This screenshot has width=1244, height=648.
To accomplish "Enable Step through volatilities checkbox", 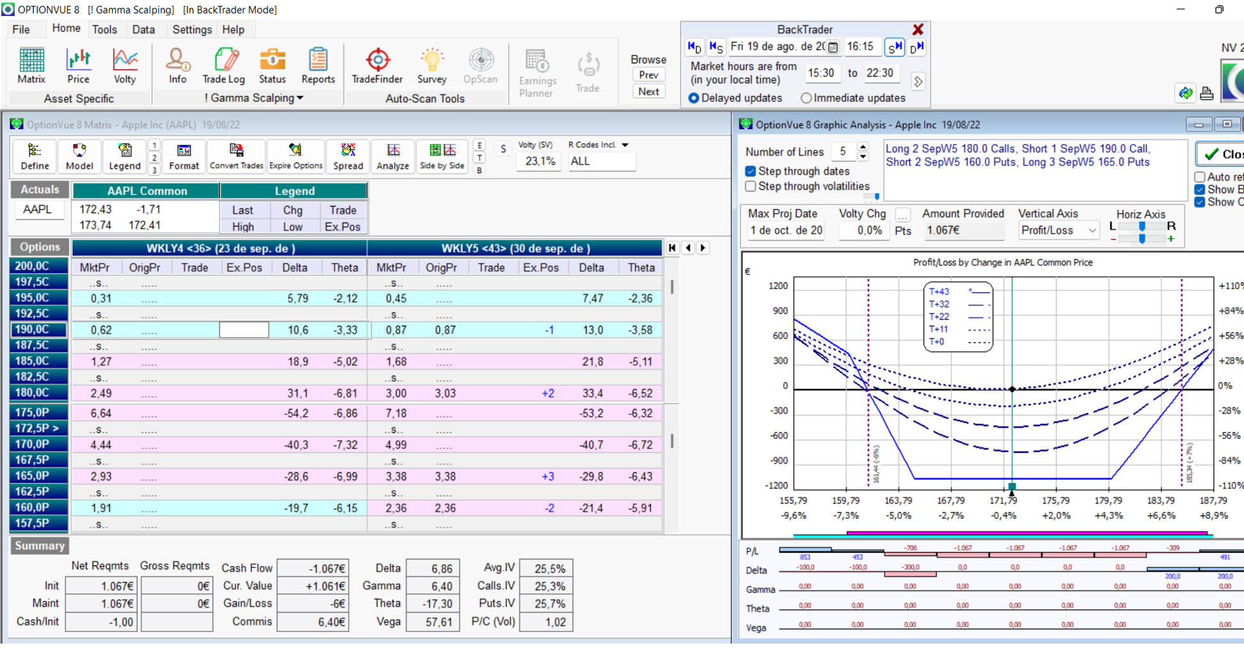I will tap(751, 186).
